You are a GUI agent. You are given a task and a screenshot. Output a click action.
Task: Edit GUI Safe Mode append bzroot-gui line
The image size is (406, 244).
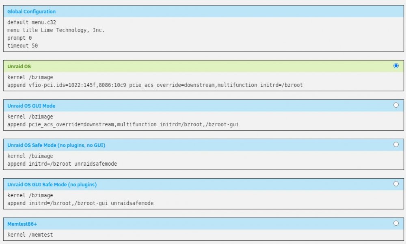click(x=80, y=203)
